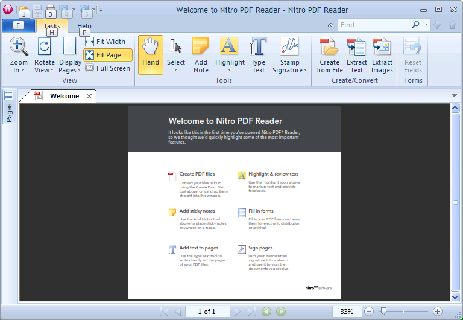Toggle Fit Page view
This screenshot has width=463, height=320.
(x=108, y=55)
